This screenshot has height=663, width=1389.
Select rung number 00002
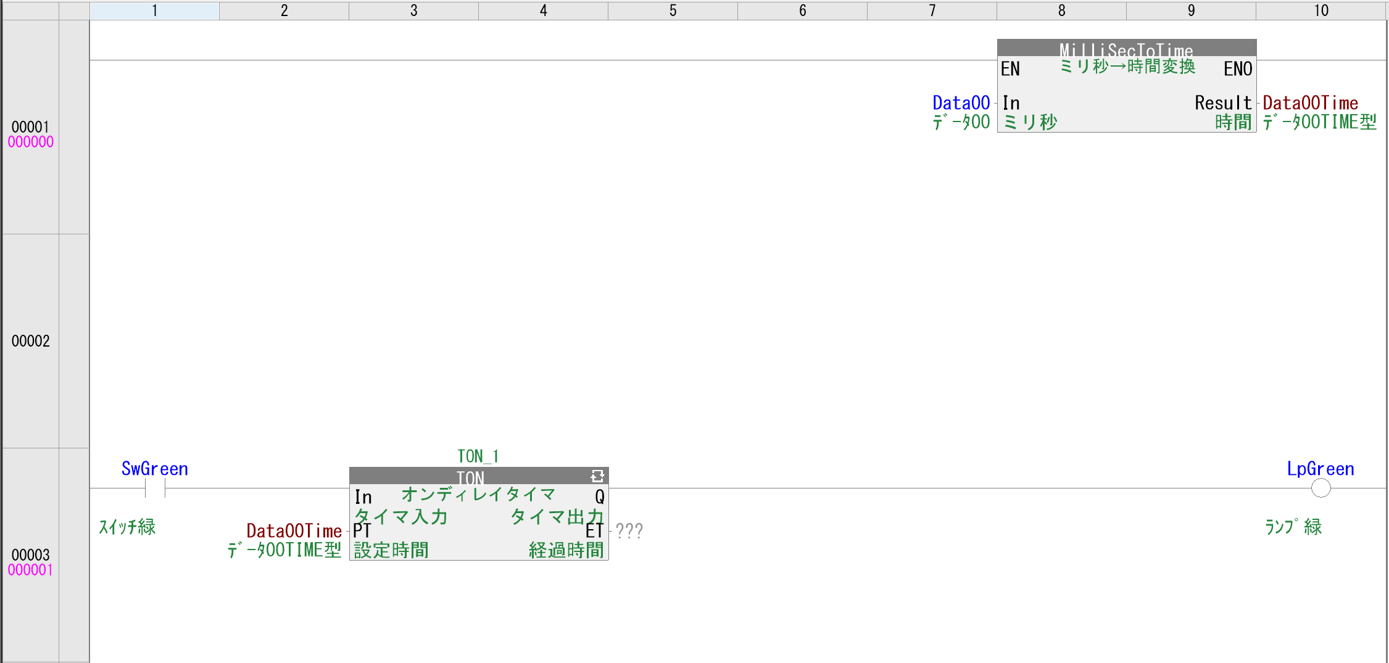[30, 340]
